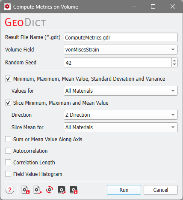The width and height of the screenshot is (183, 200).
Task: Tick the Correlation Length checkbox
Action: [x=8, y=162]
